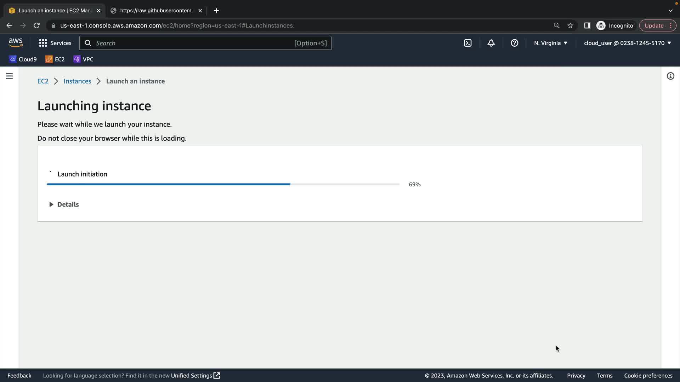Open AWS CloudShell terminal icon
680x382 pixels.
467,43
